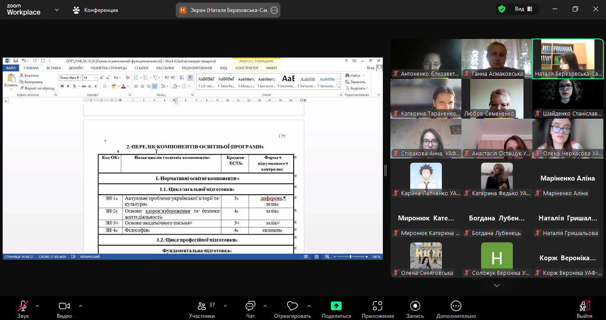Click the Replace (Заменить) icon

point(347,82)
